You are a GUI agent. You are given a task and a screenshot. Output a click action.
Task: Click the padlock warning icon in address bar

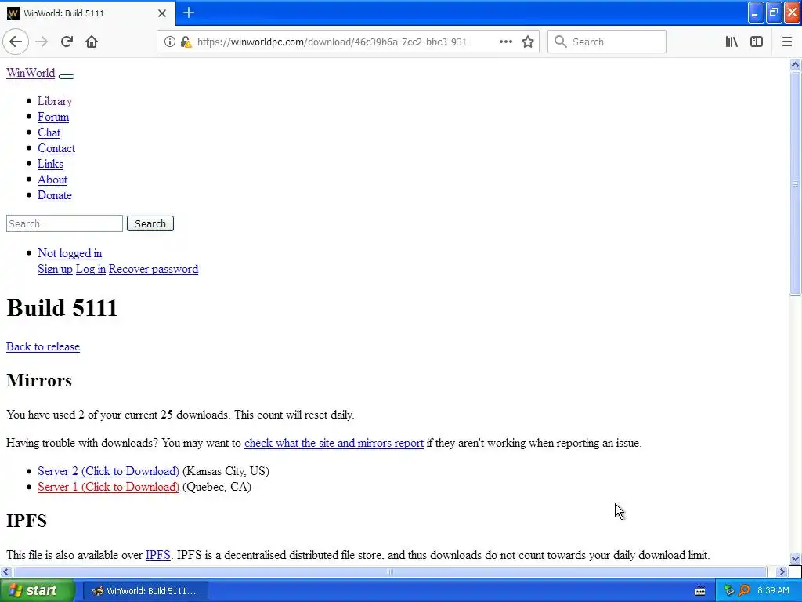tap(186, 42)
